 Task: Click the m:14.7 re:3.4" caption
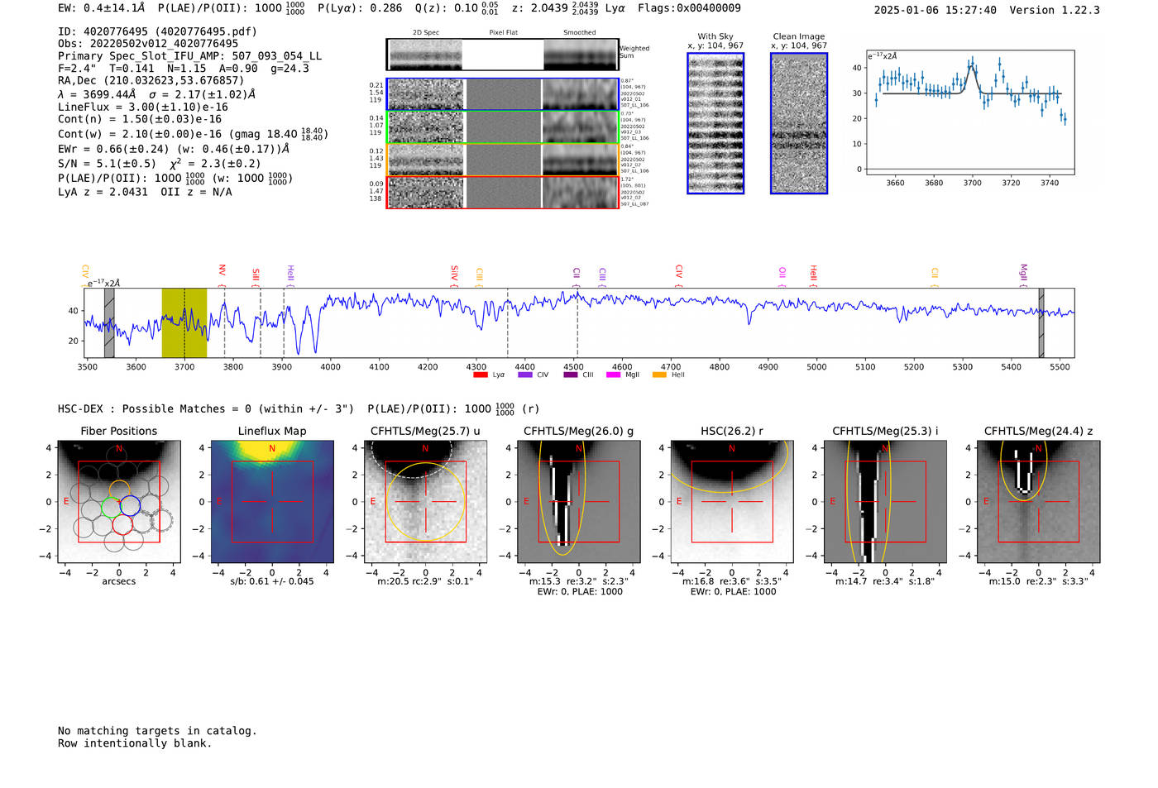[885, 581]
